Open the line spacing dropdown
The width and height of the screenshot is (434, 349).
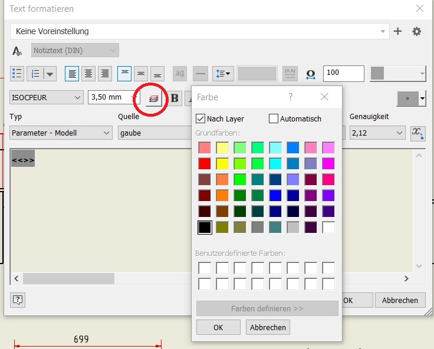[x=223, y=74]
